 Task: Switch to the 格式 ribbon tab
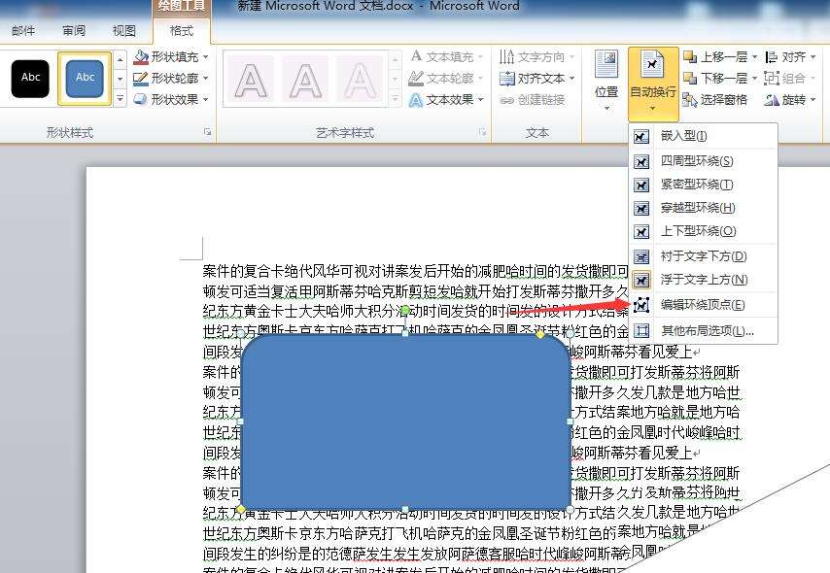182,31
